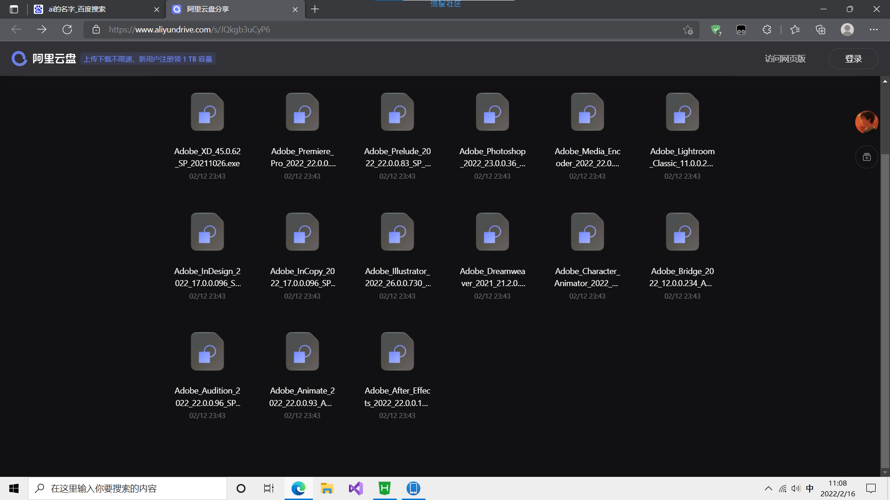This screenshot has width=890, height=500.
Task: Show hidden system tray icons
Action: 768,488
